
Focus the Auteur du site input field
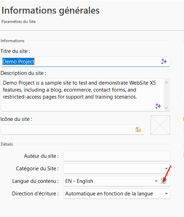[x=117, y=156]
